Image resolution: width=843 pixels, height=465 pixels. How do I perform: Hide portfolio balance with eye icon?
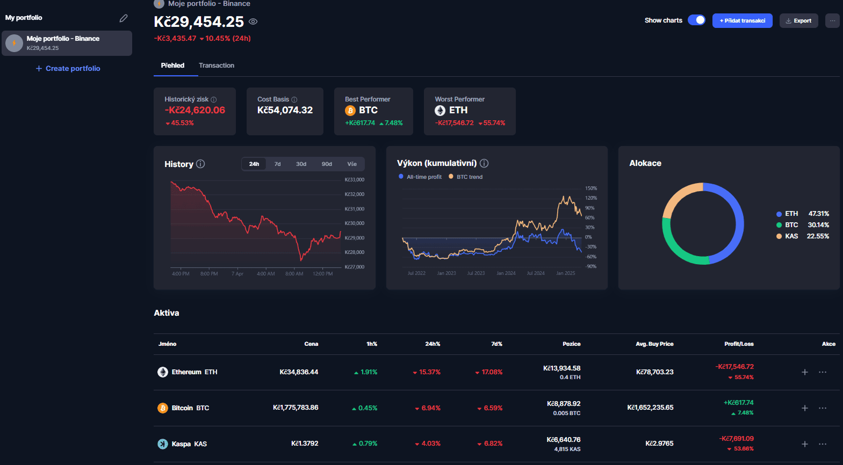coord(253,22)
